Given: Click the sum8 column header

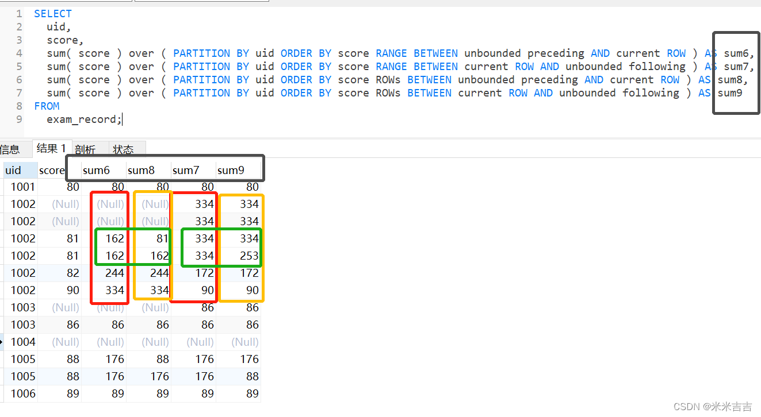Looking at the screenshot, I should click(x=148, y=170).
